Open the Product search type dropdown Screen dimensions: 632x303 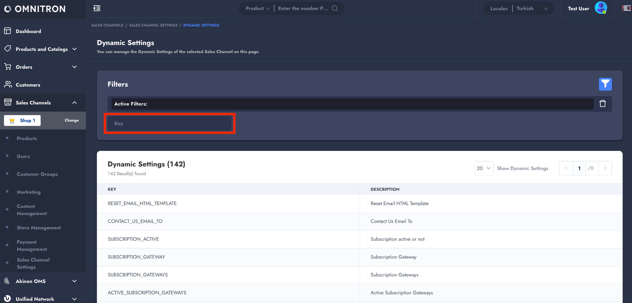pyautogui.click(x=258, y=8)
